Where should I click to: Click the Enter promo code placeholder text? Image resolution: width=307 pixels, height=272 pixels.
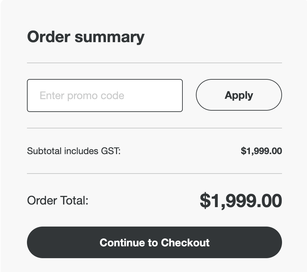pyautogui.click(x=82, y=95)
